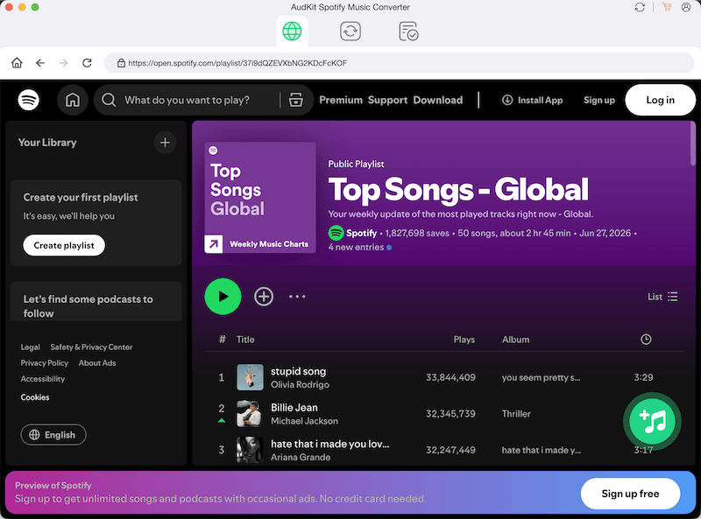Screen dimensions: 701x519
Task: Click the Plays column header
Action: (x=464, y=340)
